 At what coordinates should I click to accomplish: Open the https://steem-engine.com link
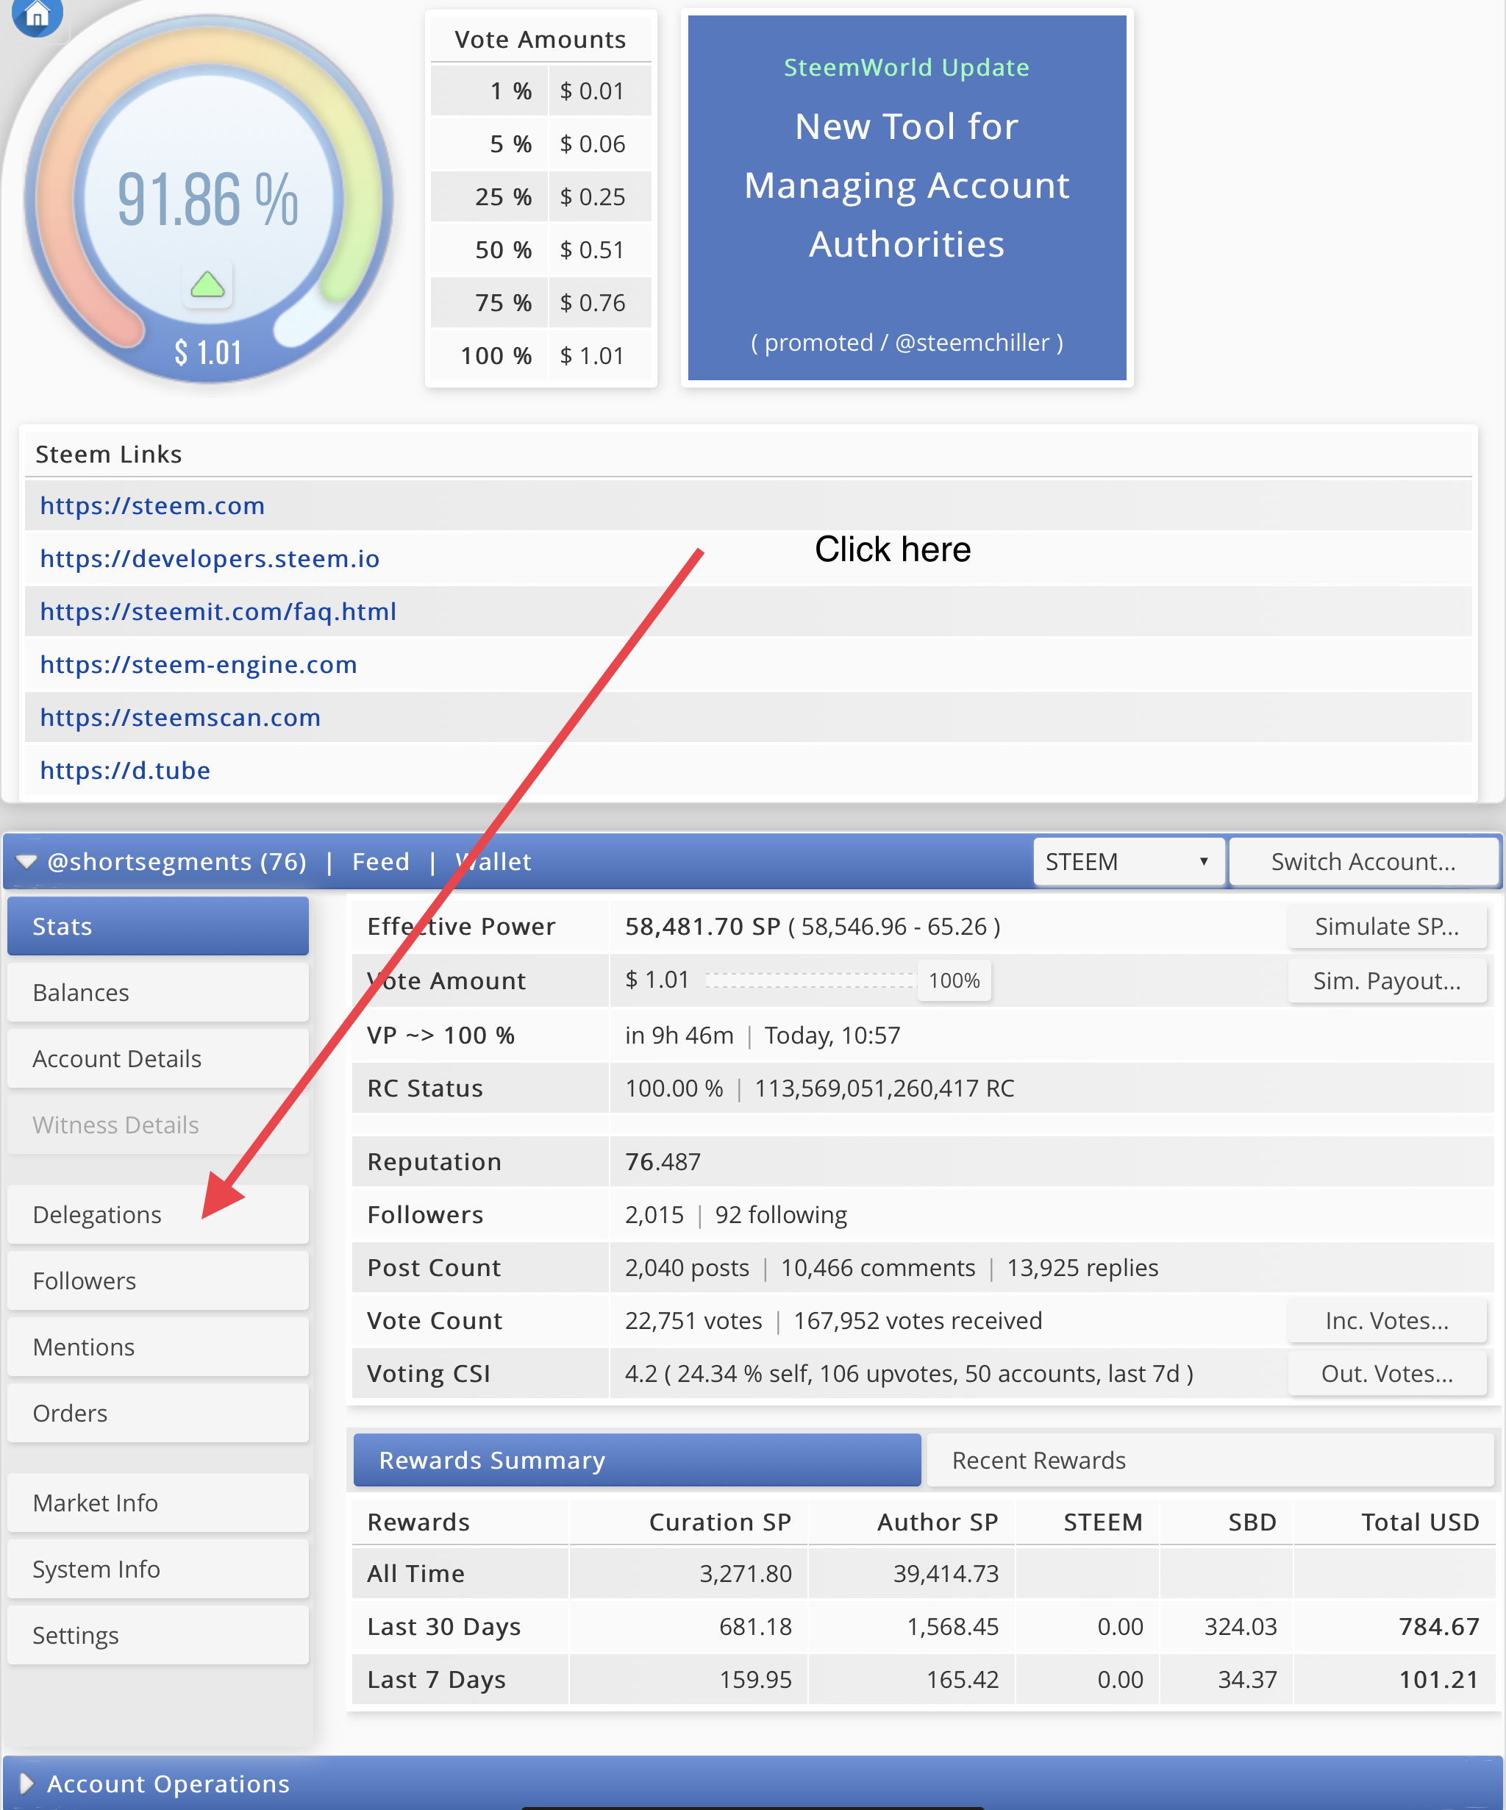pos(198,665)
